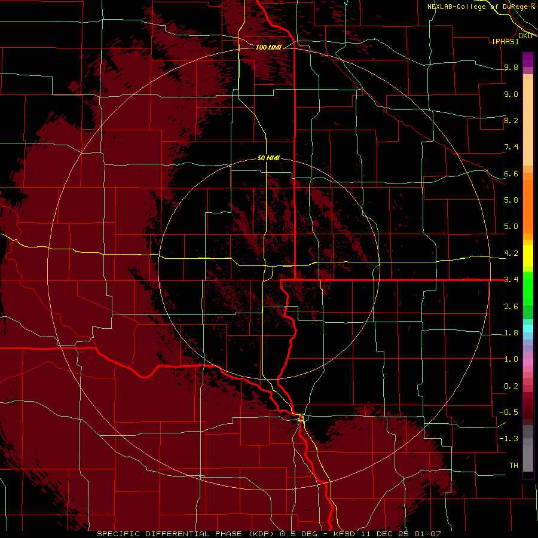538x538 pixels.
Task: Click the TH label on the legend
Action: (513, 466)
